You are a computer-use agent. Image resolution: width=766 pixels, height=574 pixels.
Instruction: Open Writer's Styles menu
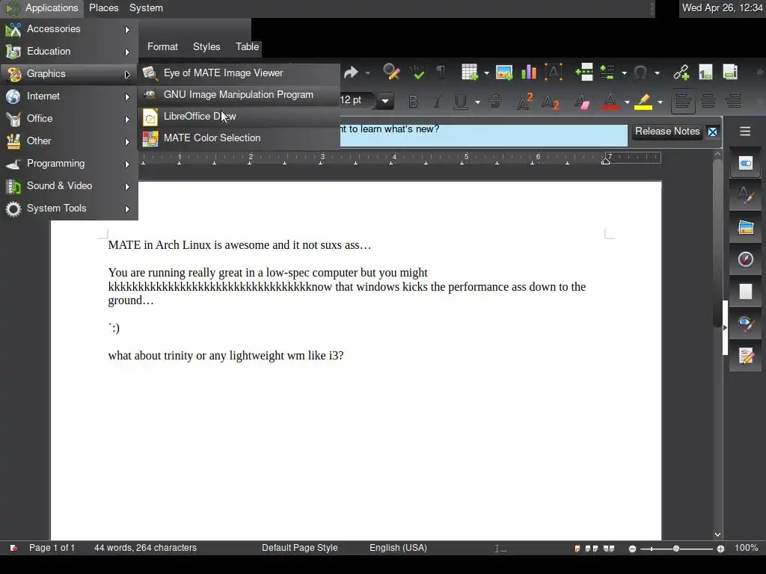(x=206, y=47)
